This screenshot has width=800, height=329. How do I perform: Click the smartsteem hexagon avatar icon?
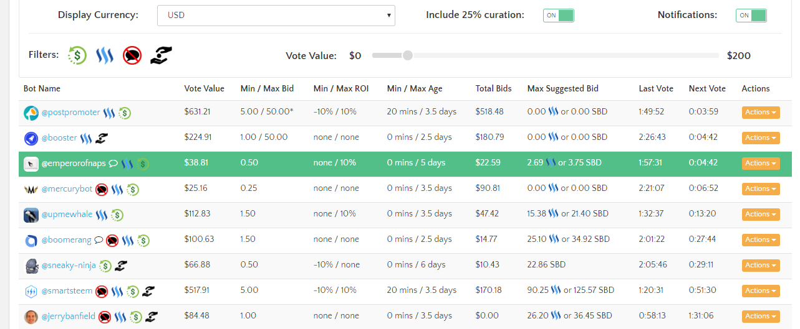(31, 291)
